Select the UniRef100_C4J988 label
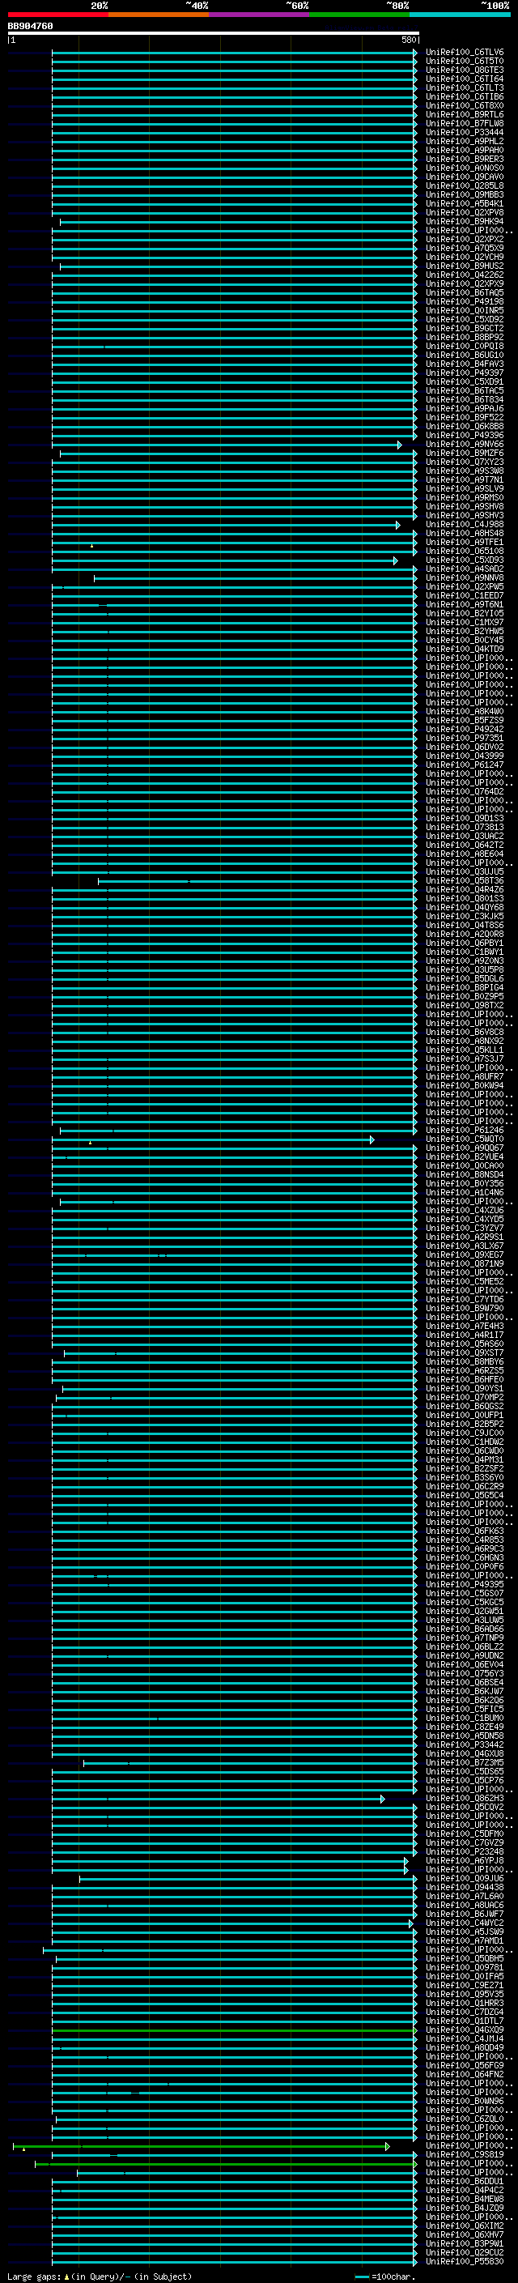Screen dimensions: 518x2283 pos(464,525)
